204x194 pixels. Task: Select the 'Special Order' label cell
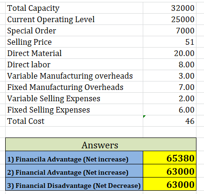(x=74, y=31)
